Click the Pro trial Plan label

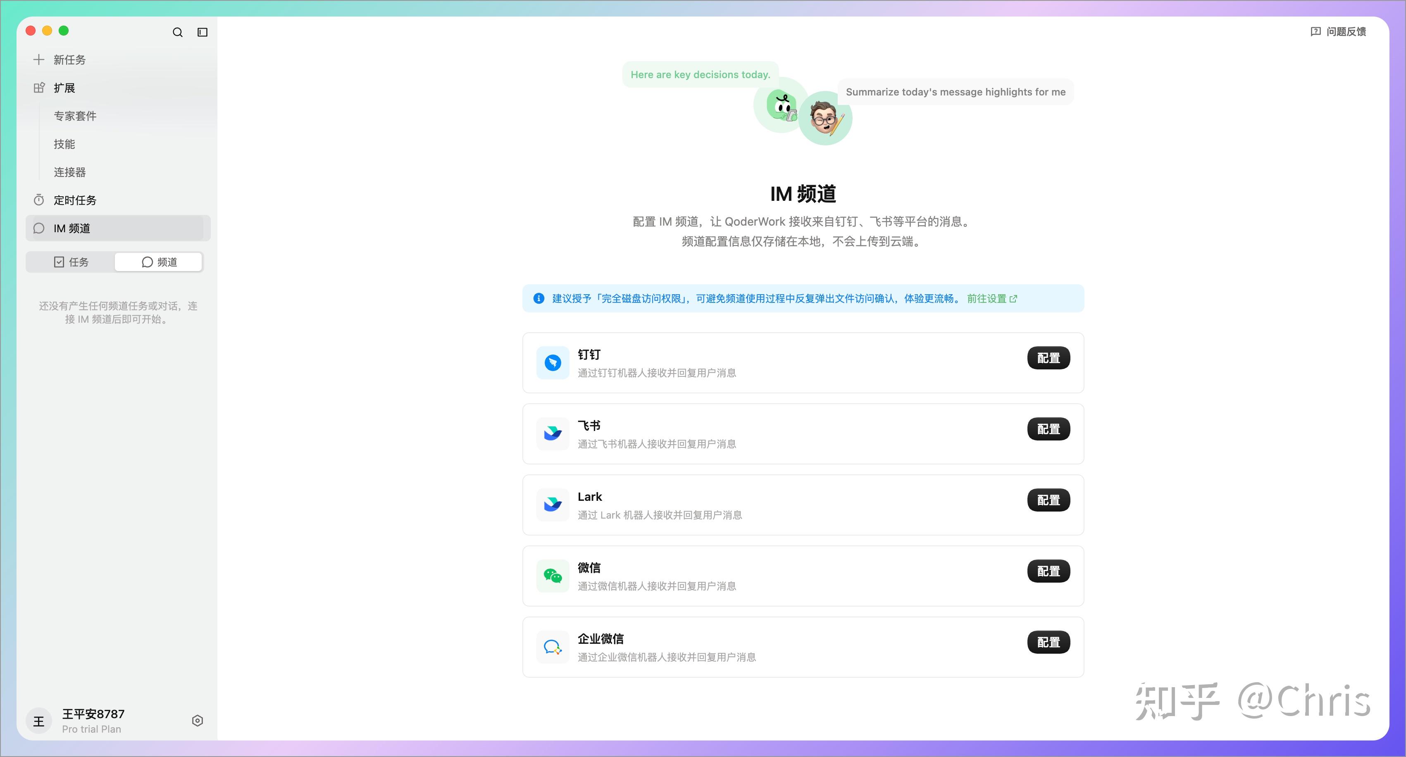pos(92,729)
